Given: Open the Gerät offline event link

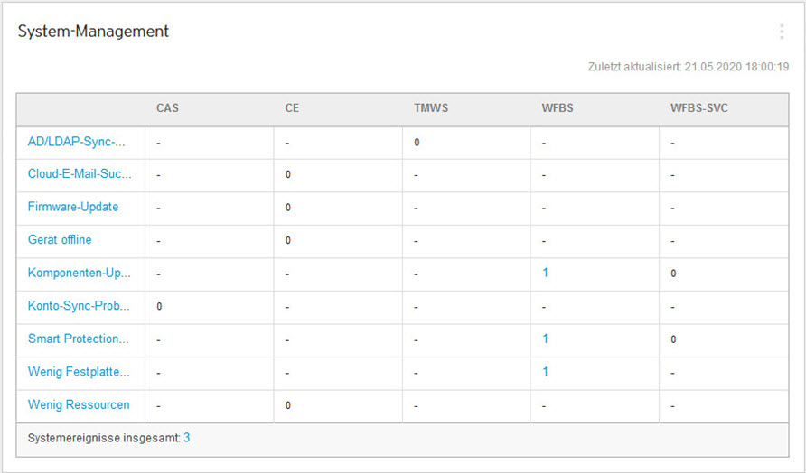Looking at the screenshot, I should point(60,240).
